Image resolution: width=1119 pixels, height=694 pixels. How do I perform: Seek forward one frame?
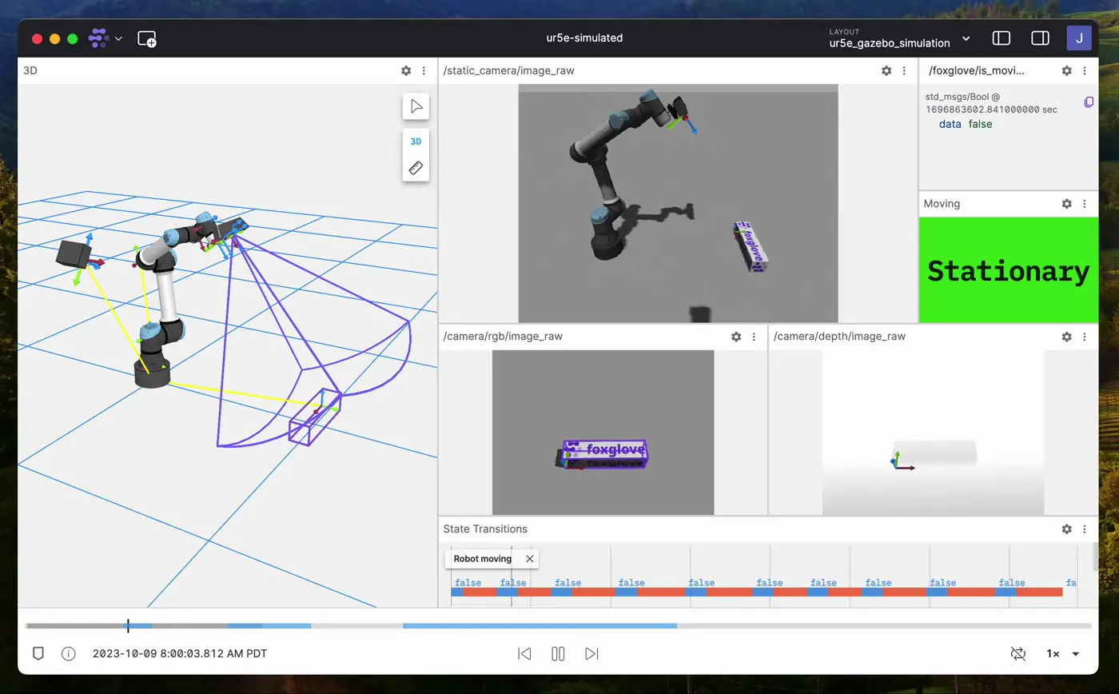(591, 654)
